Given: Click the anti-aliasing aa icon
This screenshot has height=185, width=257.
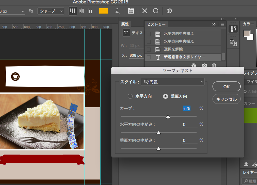Looking at the screenshot, I should point(31,11).
